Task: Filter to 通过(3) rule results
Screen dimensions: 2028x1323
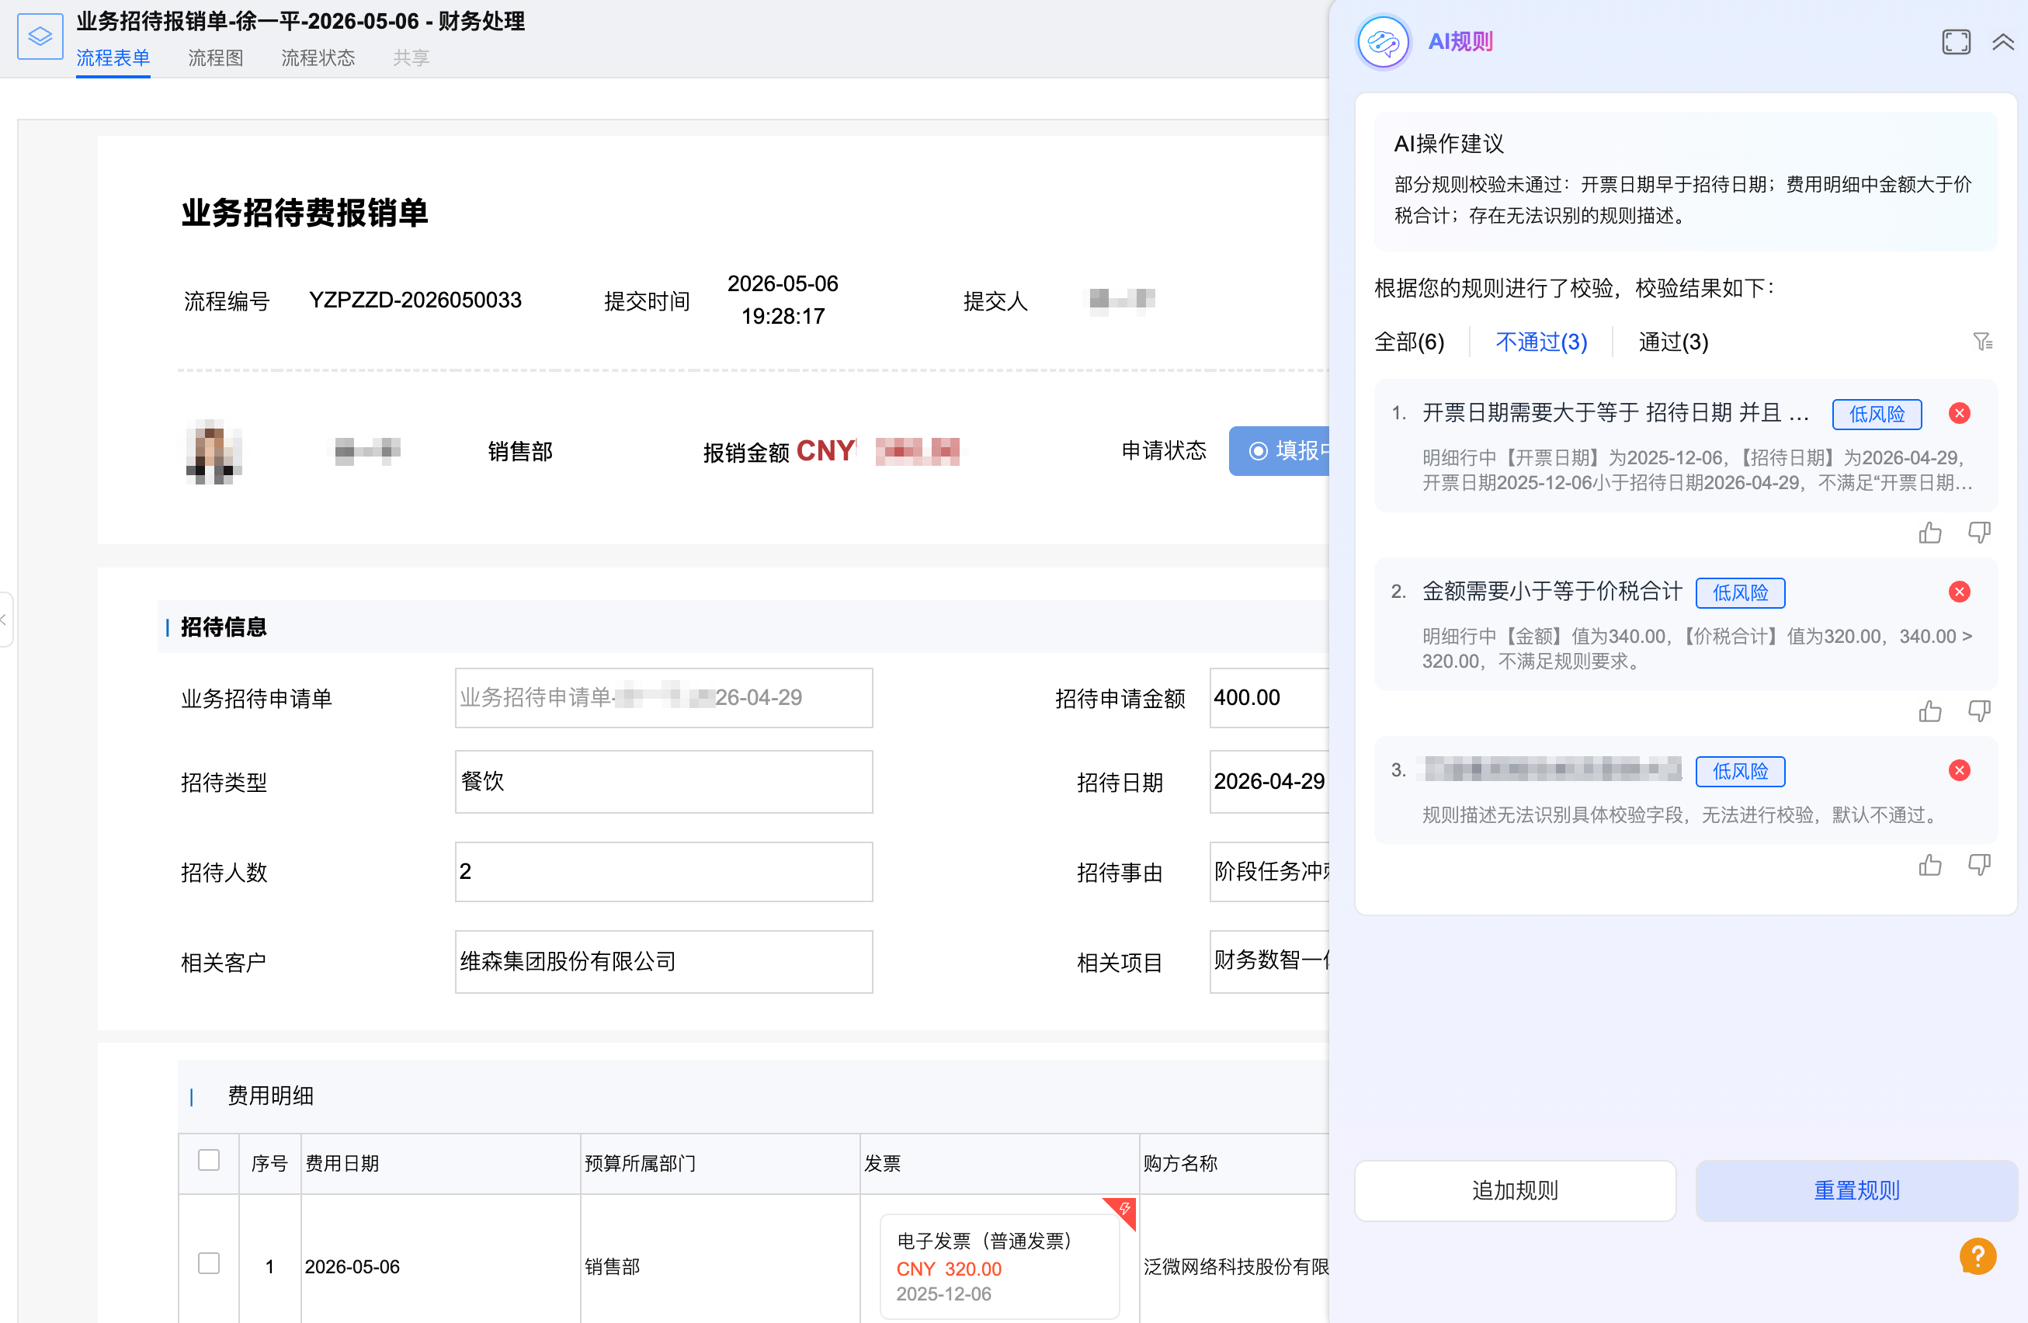Action: pyautogui.click(x=1672, y=342)
